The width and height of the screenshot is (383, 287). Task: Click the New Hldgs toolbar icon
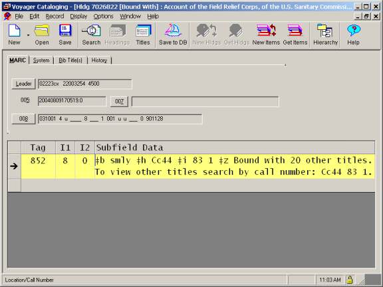coord(207,35)
